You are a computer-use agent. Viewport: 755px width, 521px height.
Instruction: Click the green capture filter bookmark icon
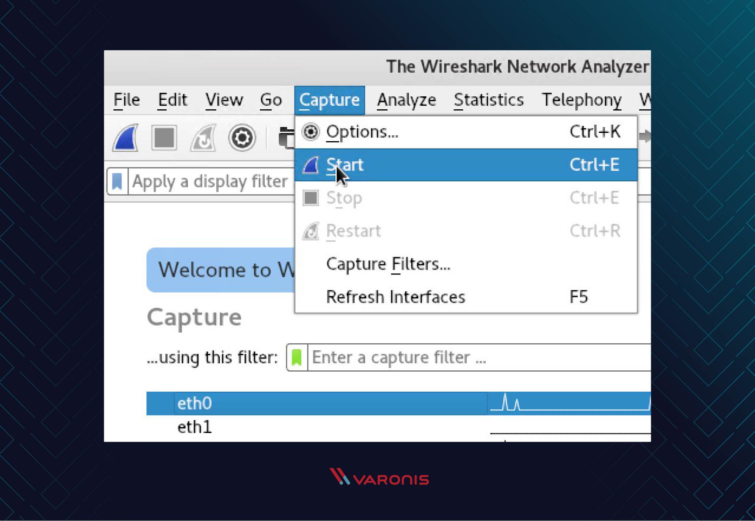296,357
